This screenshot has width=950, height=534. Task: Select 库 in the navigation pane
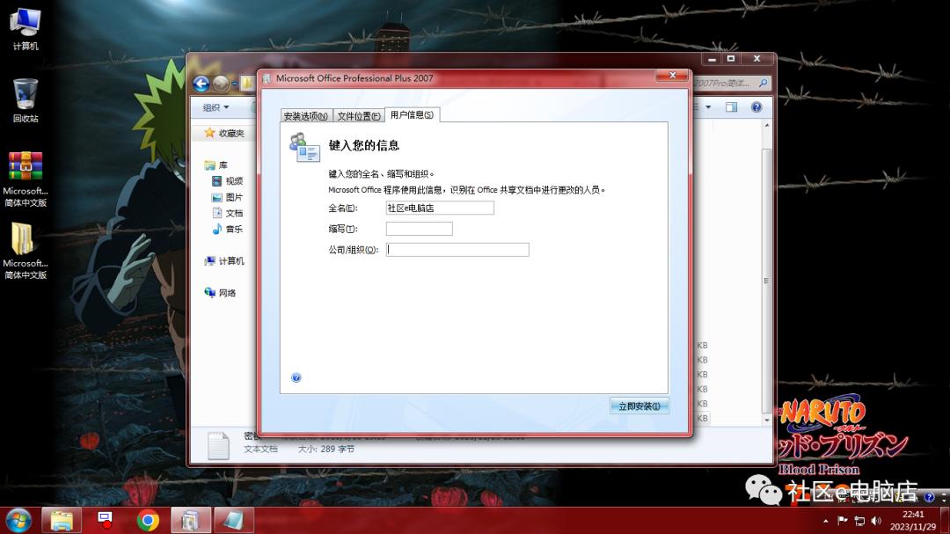tap(216, 165)
